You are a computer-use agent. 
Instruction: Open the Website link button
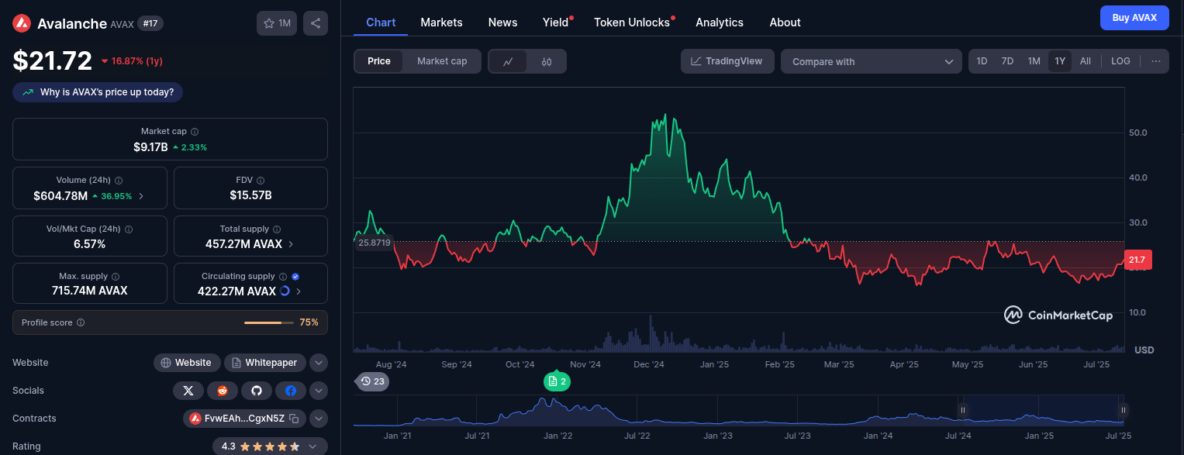pos(186,363)
